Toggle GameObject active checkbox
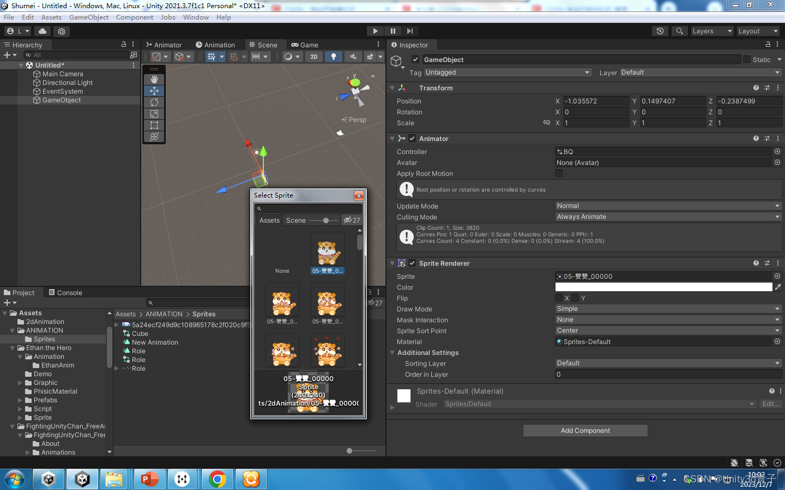 pos(415,59)
